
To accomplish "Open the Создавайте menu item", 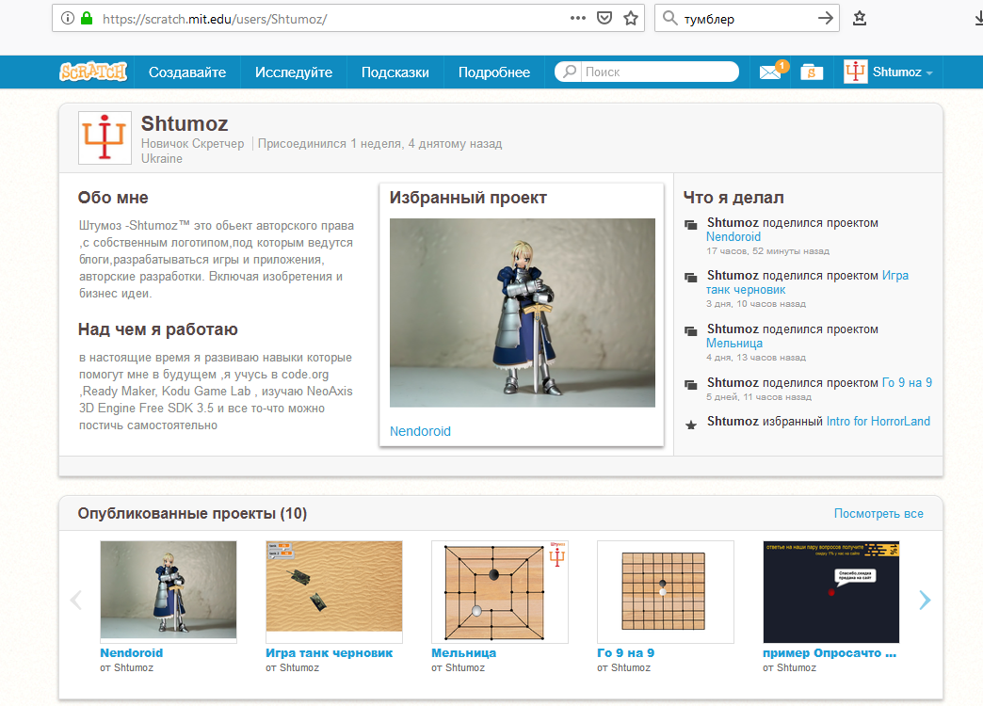I will [x=187, y=72].
